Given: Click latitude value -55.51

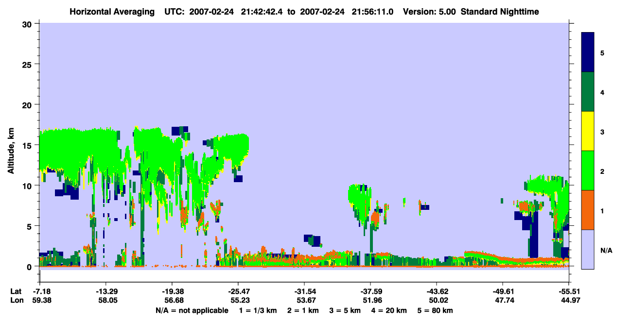Looking at the screenshot, I should [568, 291].
